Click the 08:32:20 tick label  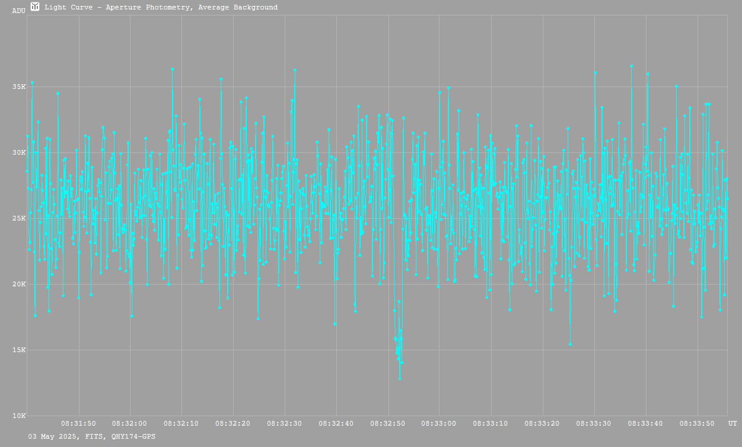pyautogui.click(x=233, y=423)
